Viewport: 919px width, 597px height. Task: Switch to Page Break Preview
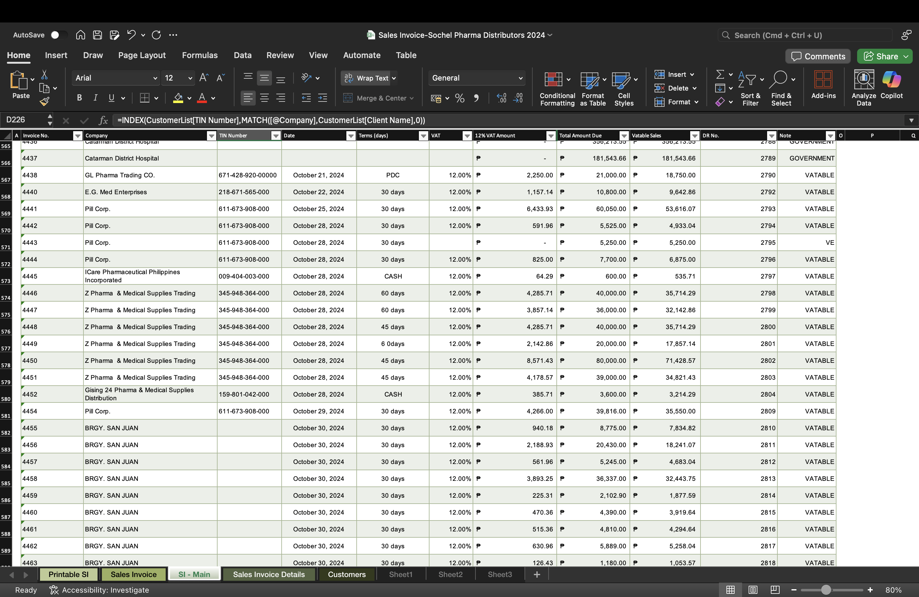click(x=775, y=590)
